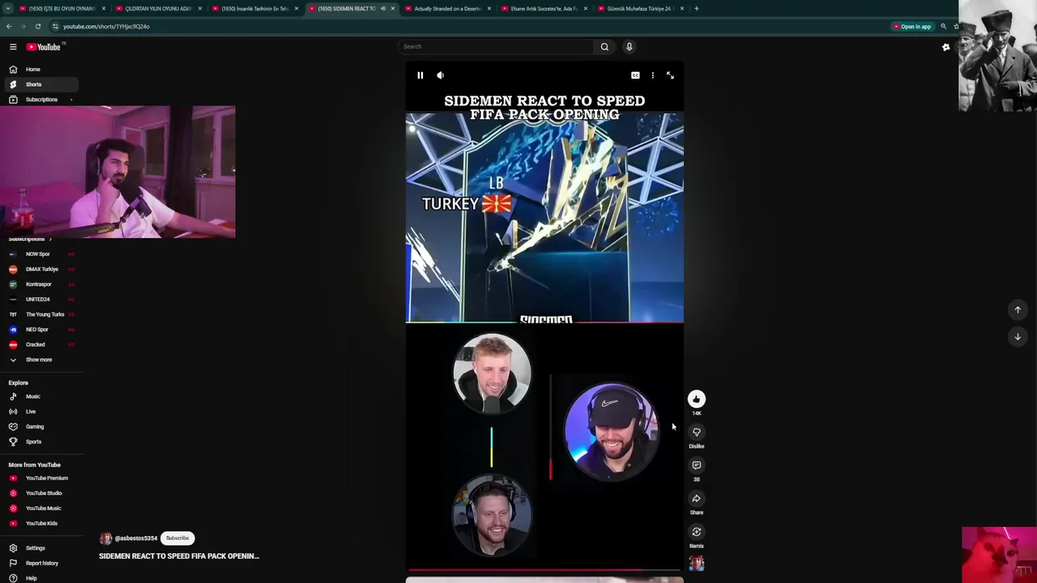Click the browser address bar URL
Screen dimensions: 1037x583
click(106, 27)
